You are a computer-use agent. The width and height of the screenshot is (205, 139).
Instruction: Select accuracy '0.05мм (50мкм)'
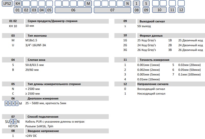click(189, 70)
